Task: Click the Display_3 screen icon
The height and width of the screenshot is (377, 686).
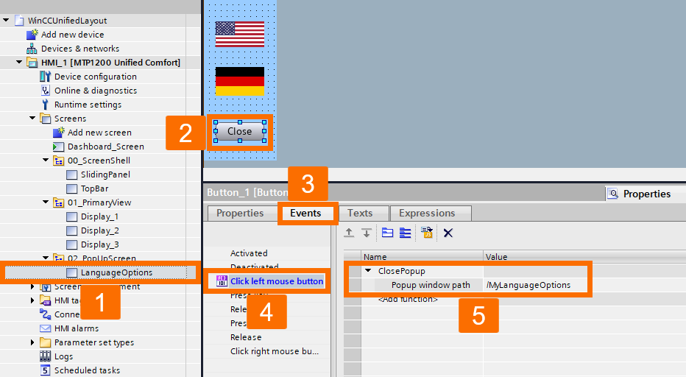Action: click(x=71, y=244)
